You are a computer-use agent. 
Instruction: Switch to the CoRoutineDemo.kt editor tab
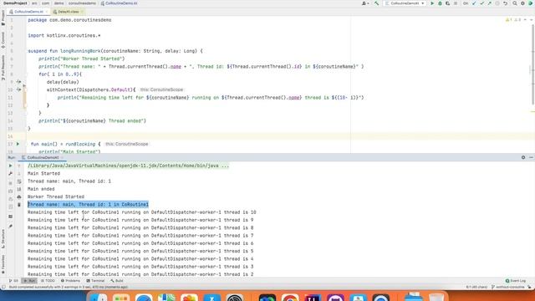[x=28, y=12]
